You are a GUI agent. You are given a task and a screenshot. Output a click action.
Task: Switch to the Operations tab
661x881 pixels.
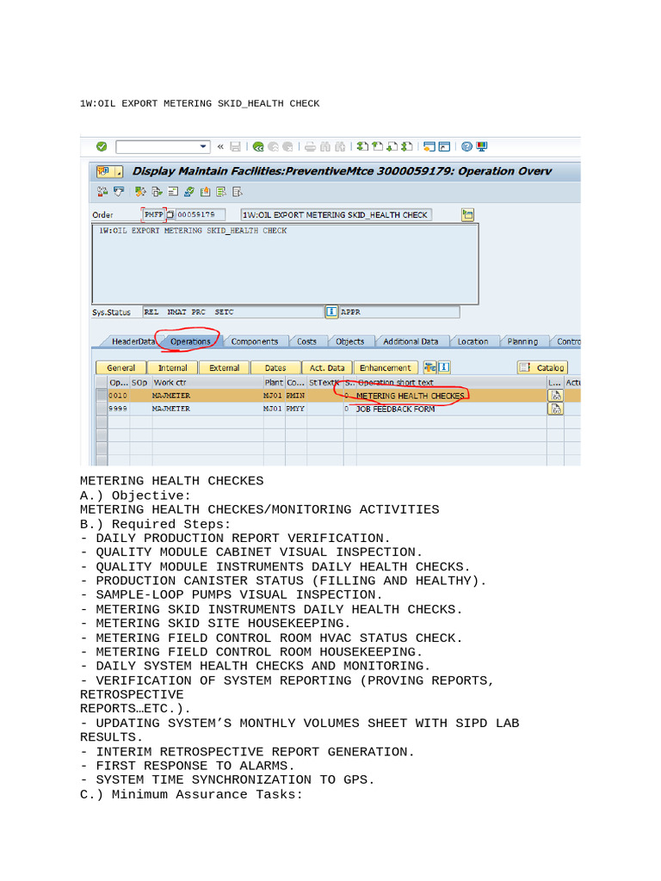190,342
